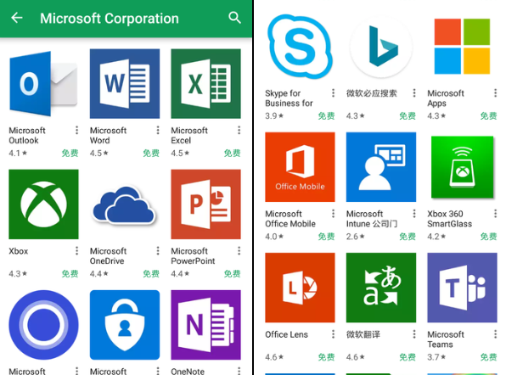Click the Office Lens app name
Screen dimensions: 506x375
tap(287, 334)
